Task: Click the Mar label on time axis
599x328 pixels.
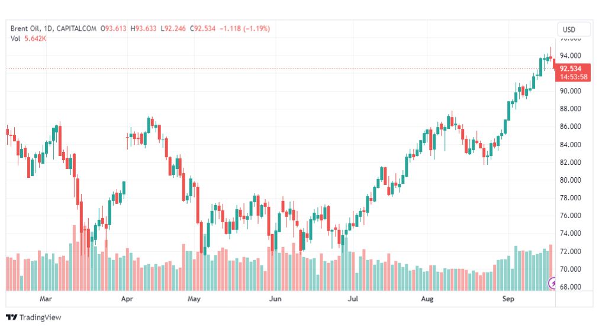Action: coord(46,300)
